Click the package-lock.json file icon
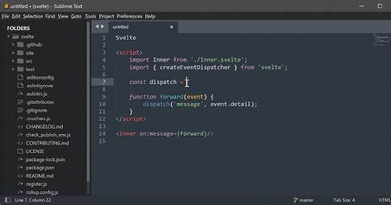Viewport: 391px width, 205px height. coord(20,160)
